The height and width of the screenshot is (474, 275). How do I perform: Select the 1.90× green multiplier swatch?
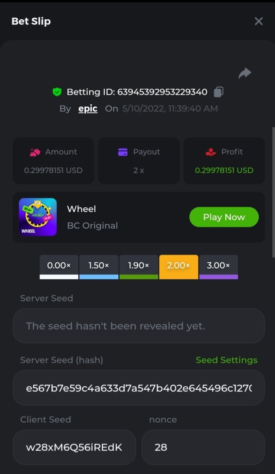138,267
